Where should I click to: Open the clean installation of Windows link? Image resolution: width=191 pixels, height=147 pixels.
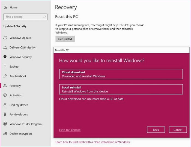click(x=92, y=142)
